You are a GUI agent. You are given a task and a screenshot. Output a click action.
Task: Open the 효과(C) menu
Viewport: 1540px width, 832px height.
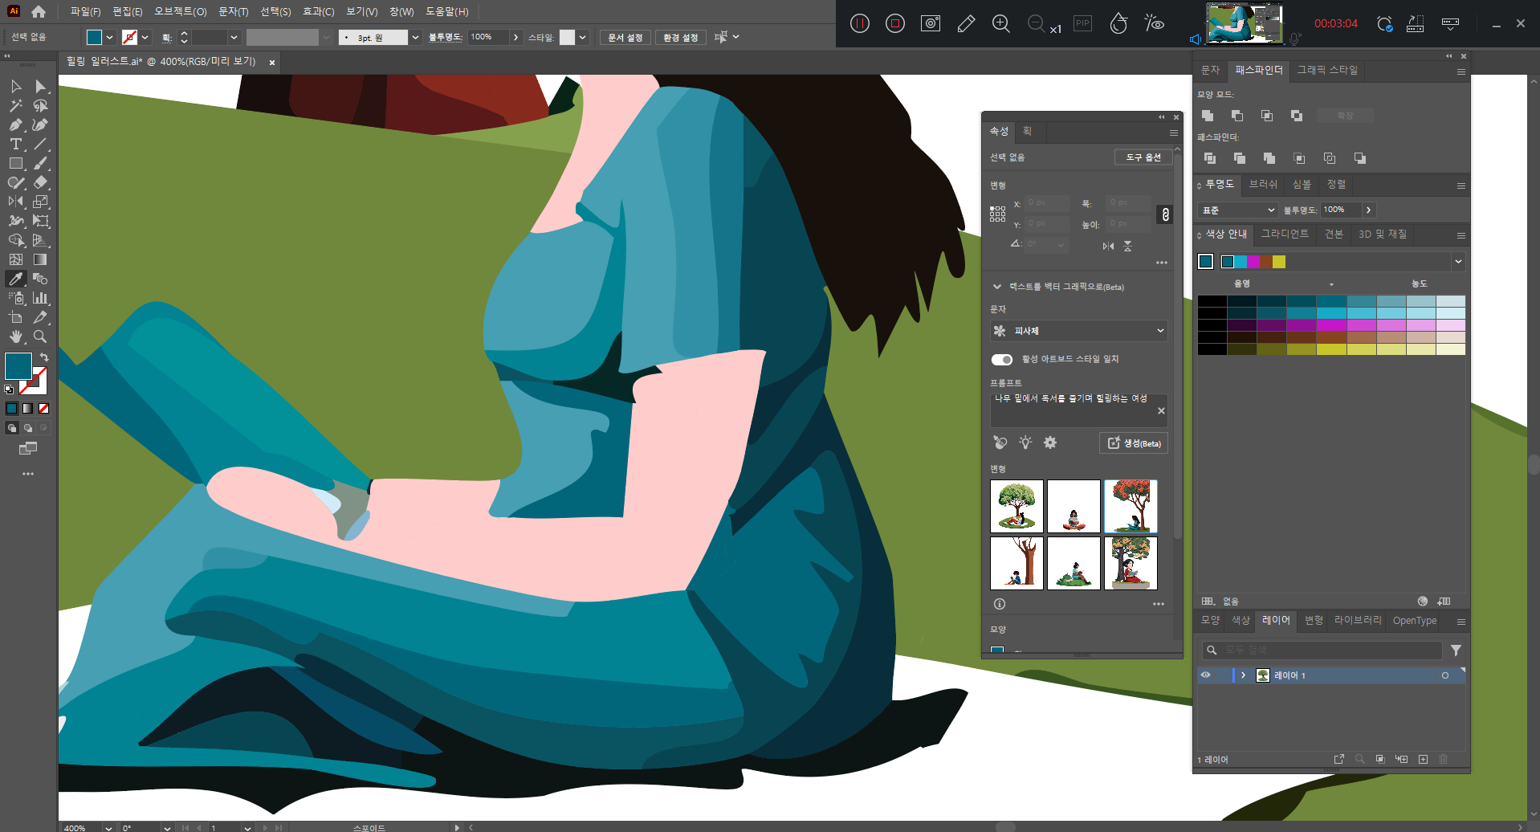pyautogui.click(x=318, y=11)
